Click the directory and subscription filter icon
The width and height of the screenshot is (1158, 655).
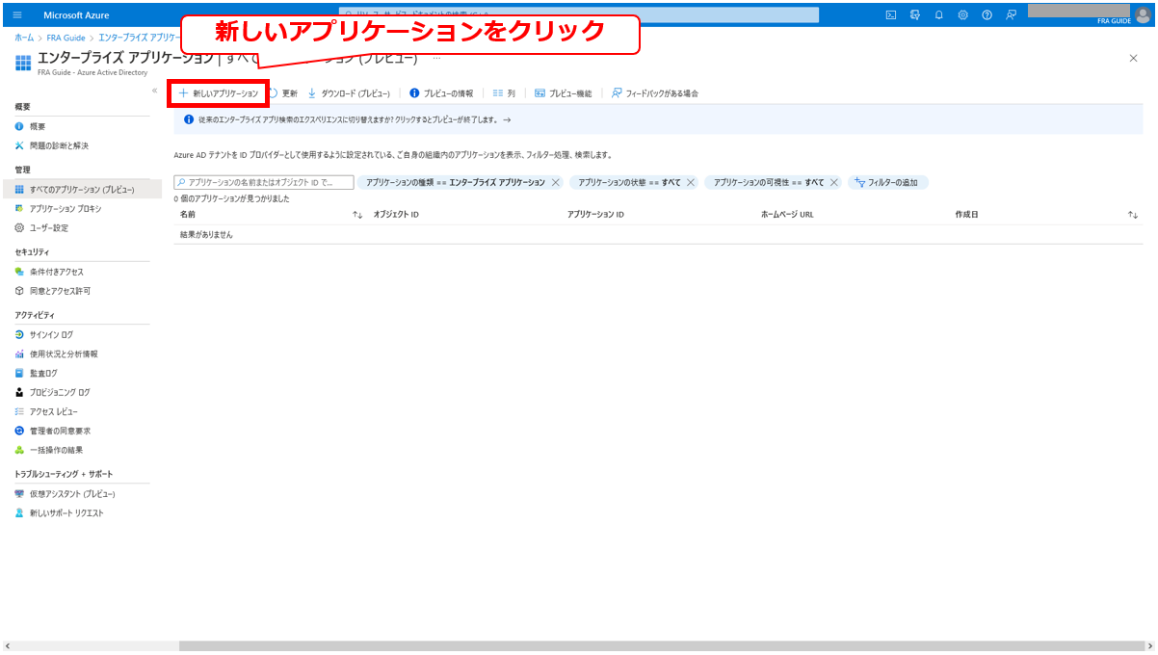914,15
